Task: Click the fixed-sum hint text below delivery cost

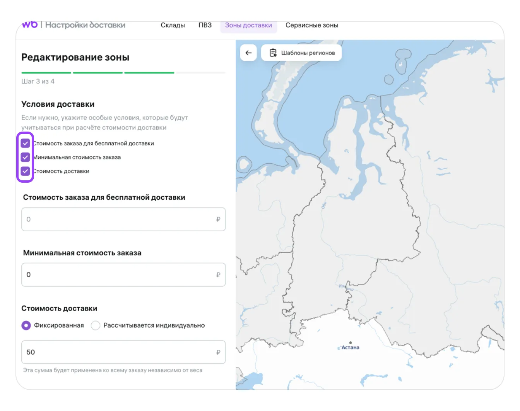Action: click(113, 370)
